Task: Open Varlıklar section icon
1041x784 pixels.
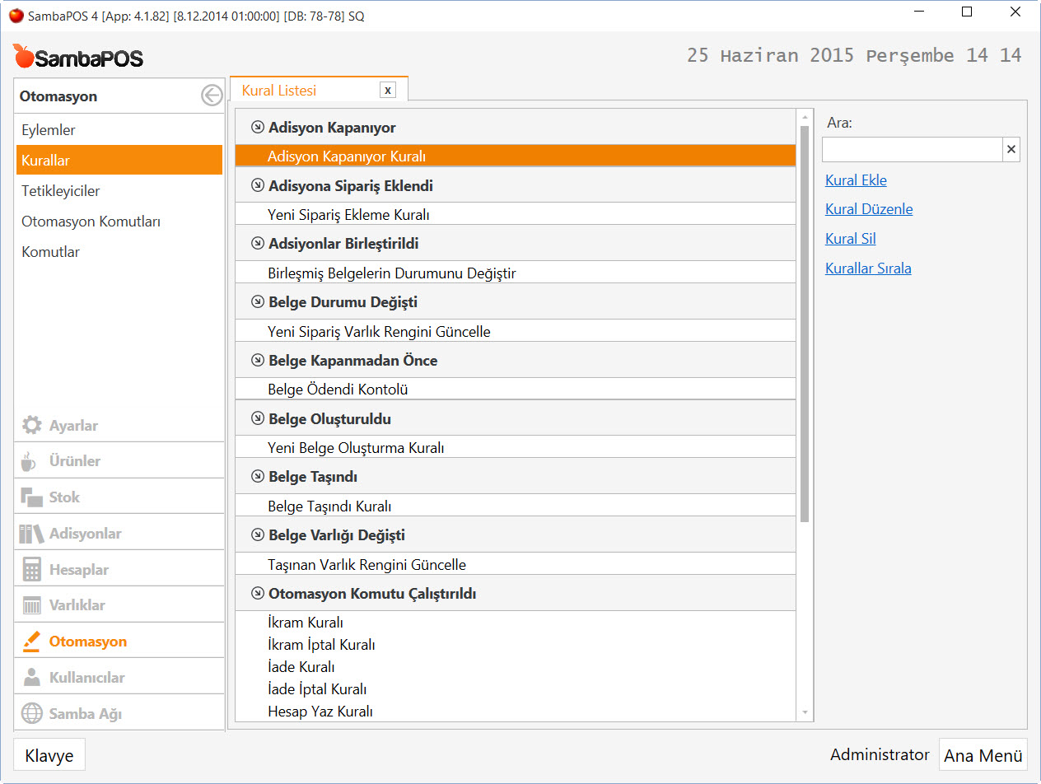Action: pos(31,605)
